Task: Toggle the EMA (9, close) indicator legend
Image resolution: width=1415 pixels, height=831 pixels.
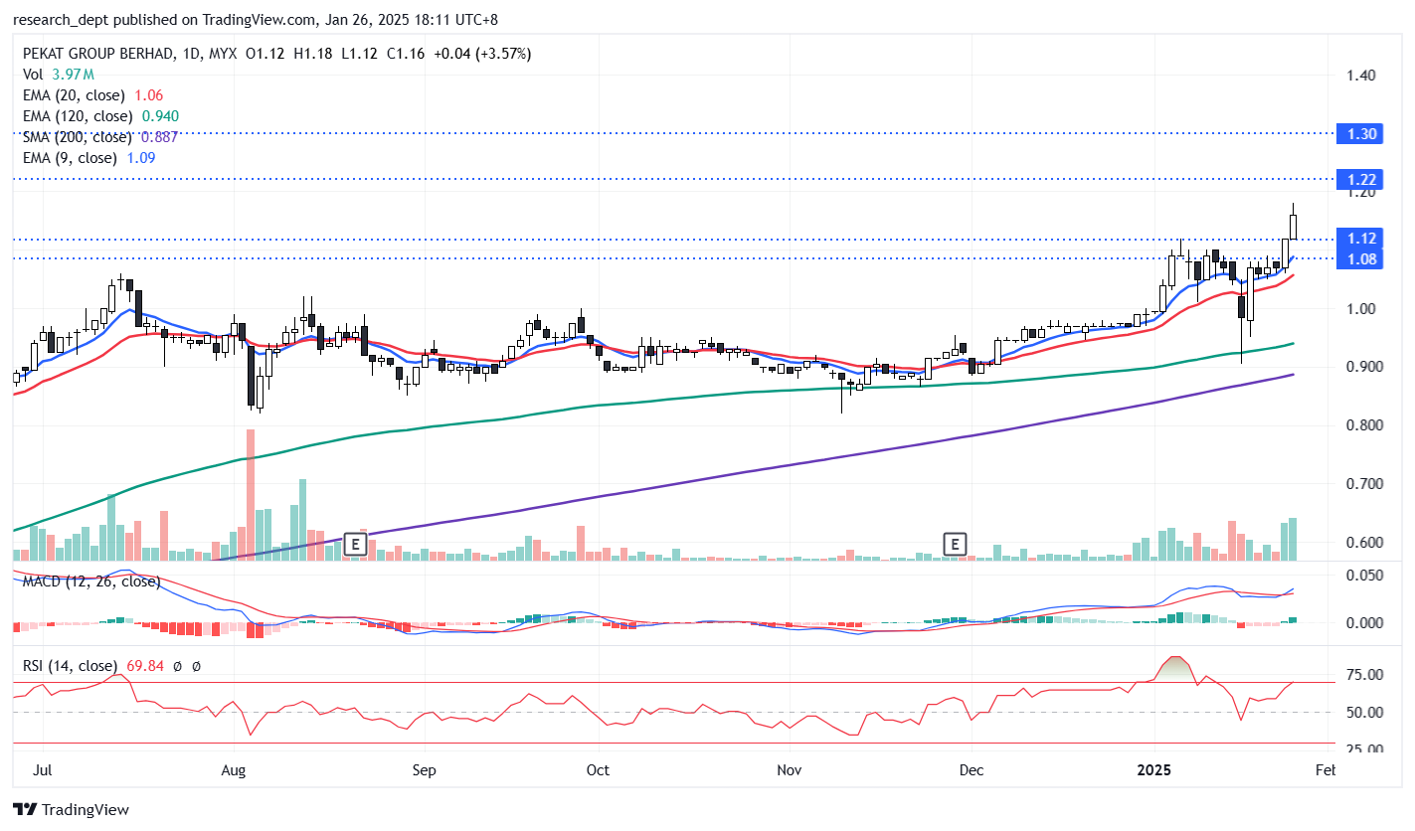Action: pyautogui.click(x=70, y=158)
